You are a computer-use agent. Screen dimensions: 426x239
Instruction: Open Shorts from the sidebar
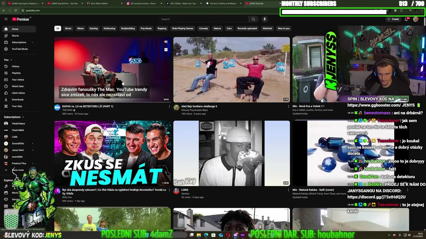[19, 36]
